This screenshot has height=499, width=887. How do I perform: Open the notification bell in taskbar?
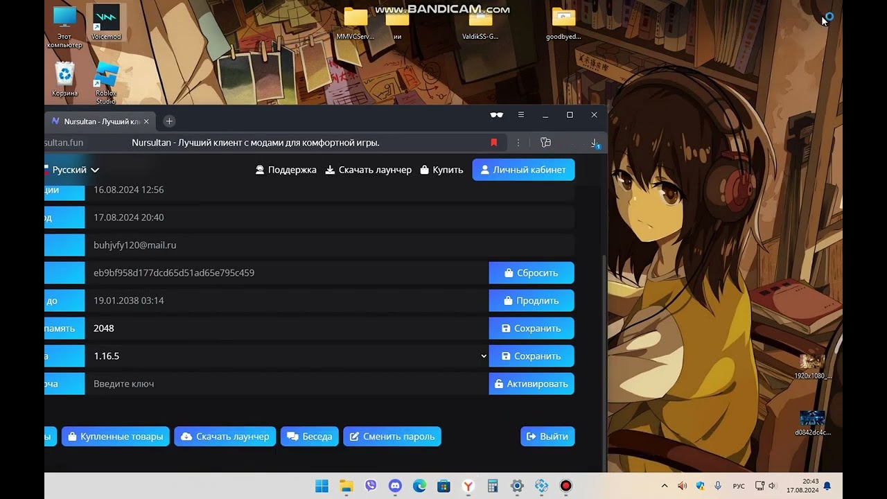click(x=827, y=486)
